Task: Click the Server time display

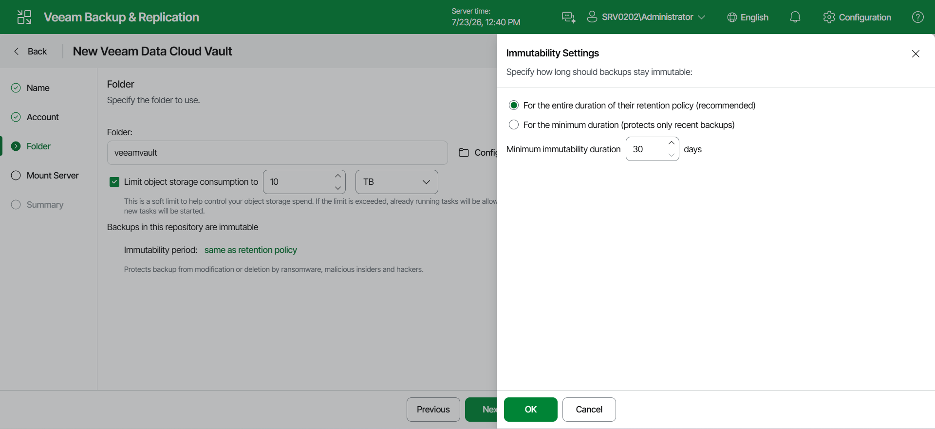Action: point(486,17)
